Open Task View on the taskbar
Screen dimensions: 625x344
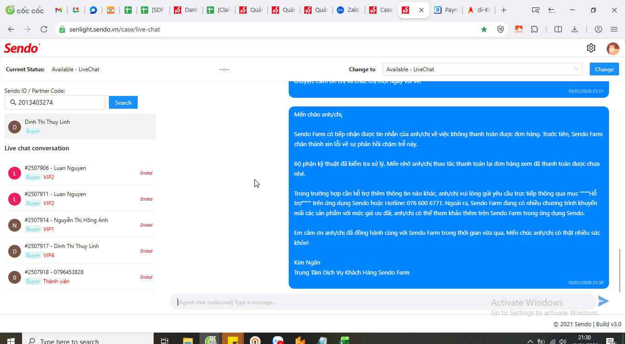pos(165,340)
